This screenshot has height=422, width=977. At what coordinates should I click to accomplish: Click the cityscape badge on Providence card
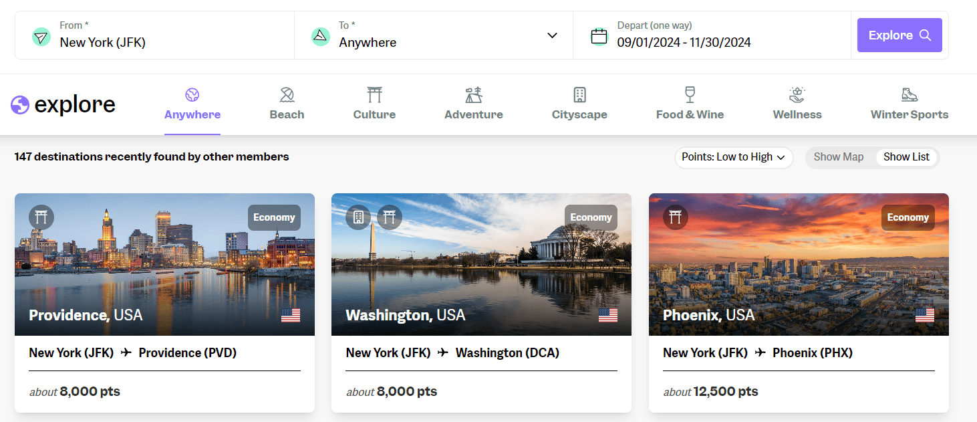[x=41, y=217]
